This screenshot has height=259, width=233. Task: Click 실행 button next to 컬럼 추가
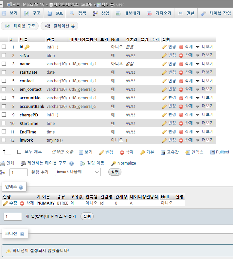coord(115,172)
